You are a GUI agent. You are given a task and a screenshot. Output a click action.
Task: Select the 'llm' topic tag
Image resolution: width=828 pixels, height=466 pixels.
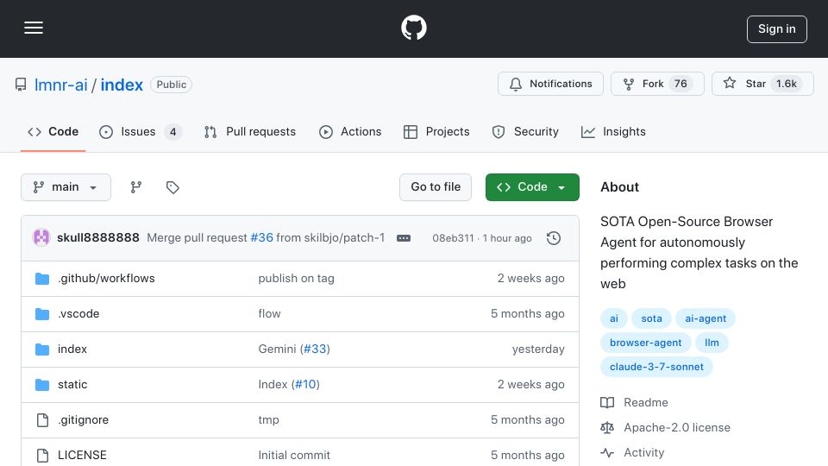point(712,343)
